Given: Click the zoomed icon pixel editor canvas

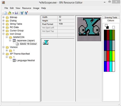Looking at the screenshot, I should [x=89, y=29].
